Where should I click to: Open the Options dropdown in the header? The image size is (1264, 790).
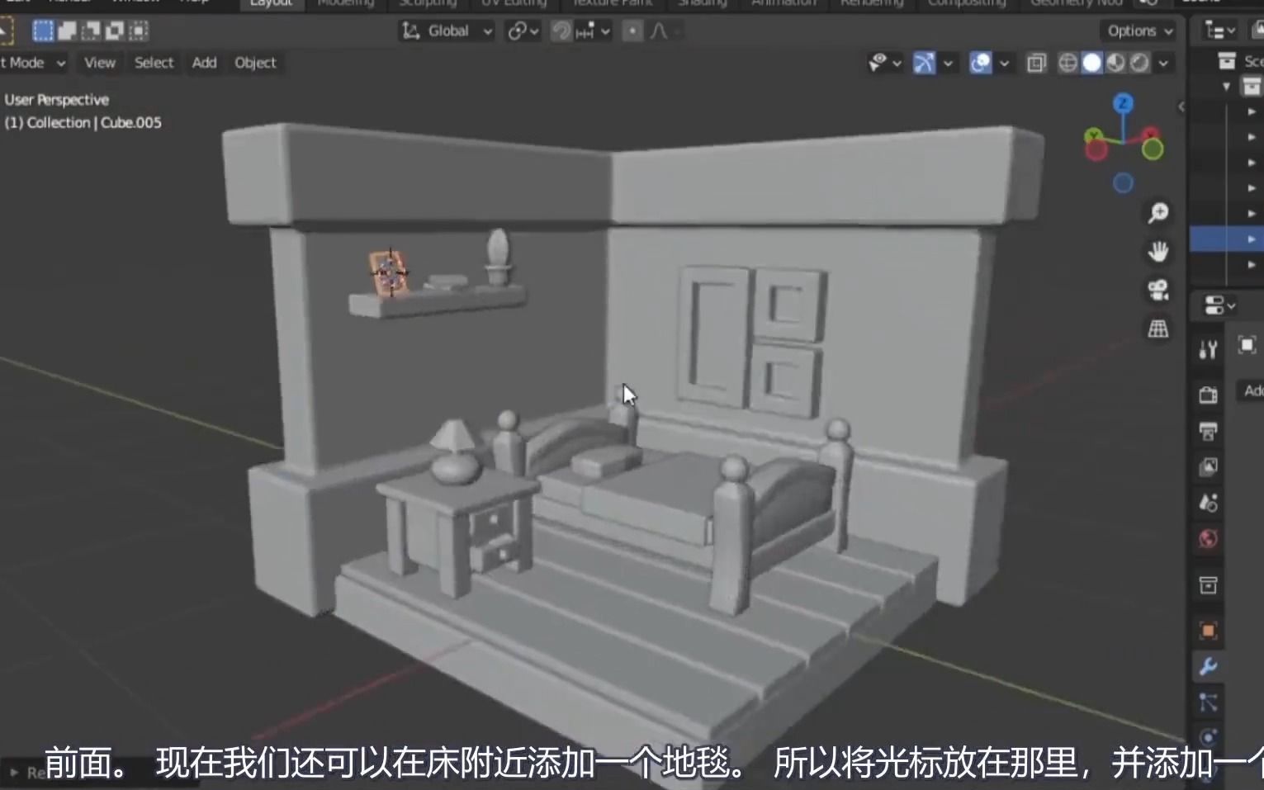[1137, 31]
